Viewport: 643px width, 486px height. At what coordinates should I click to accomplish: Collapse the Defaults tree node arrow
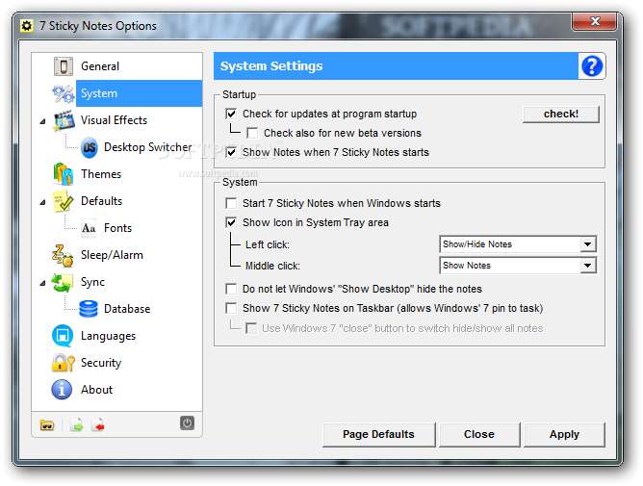42,202
